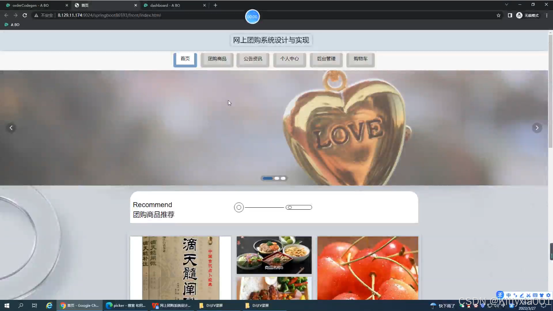The width and height of the screenshot is (553, 311).
Task: Open Task View on taskbar
Action: (35, 306)
